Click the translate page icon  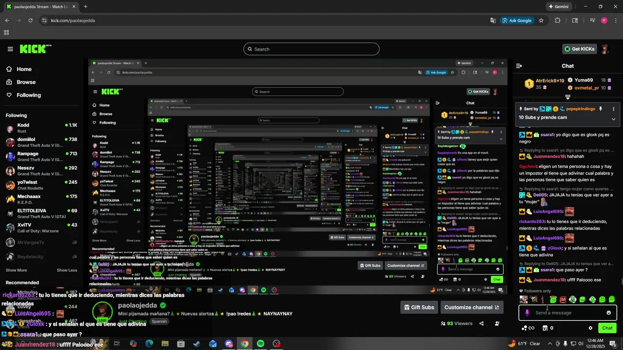click(x=493, y=20)
